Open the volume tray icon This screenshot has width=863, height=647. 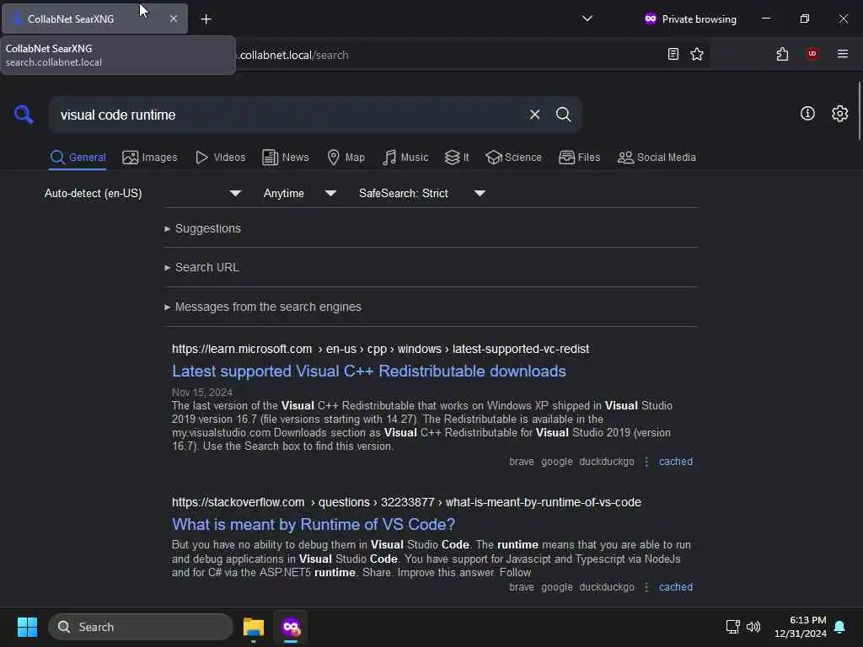753,627
